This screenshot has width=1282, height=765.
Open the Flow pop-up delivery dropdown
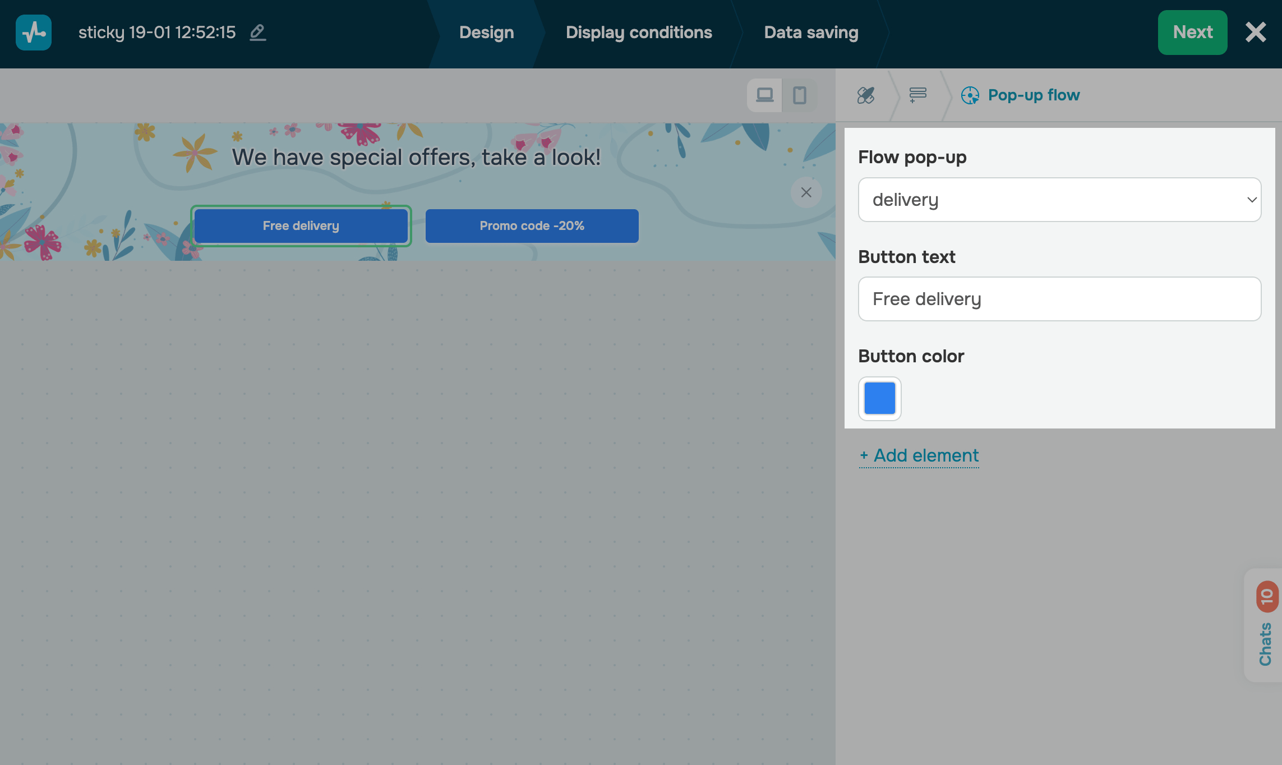tap(1049, 200)
